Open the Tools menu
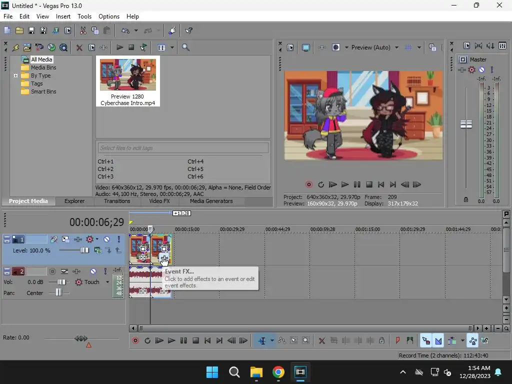 coord(84,16)
